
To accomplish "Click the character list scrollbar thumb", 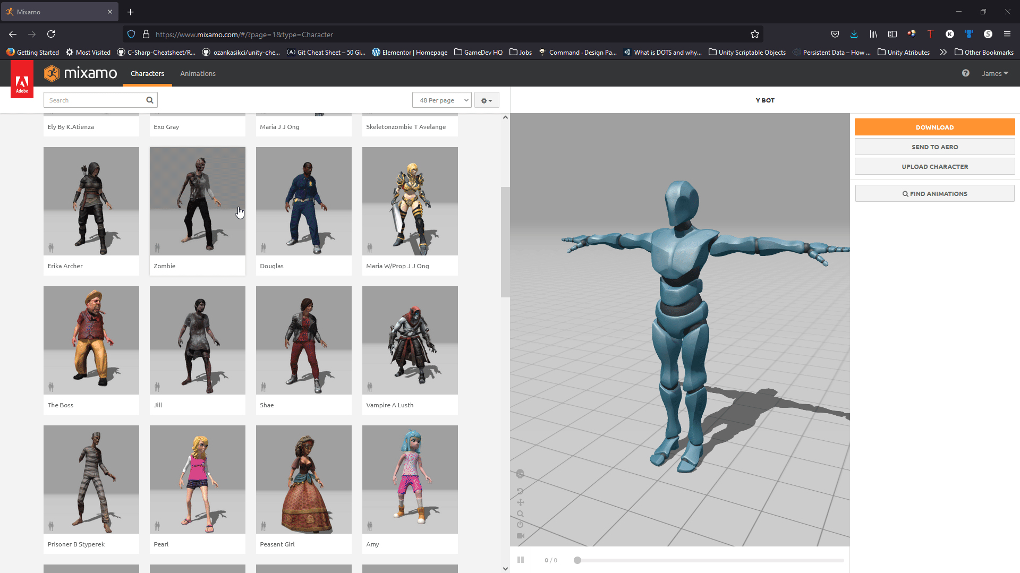I will click(505, 242).
